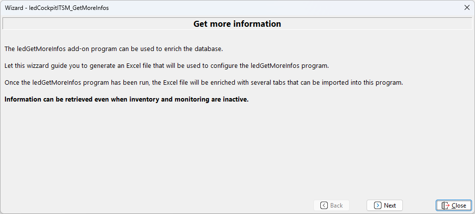Click the bold inventory and monitoring sentence
The width and height of the screenshot is (475, 214).
[x=126, y=99]
